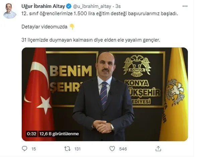The width and height of the screenshot is (201, 157).
Task: Open the three-dot more options menu
Action: (x=185, y=6)
